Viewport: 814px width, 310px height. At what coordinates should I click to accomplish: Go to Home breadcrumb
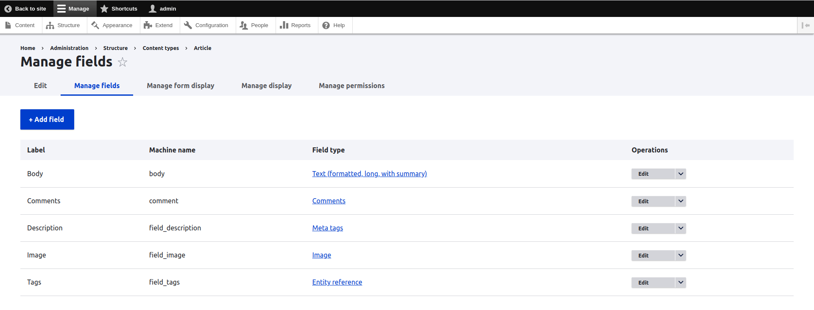click(28, 48)
